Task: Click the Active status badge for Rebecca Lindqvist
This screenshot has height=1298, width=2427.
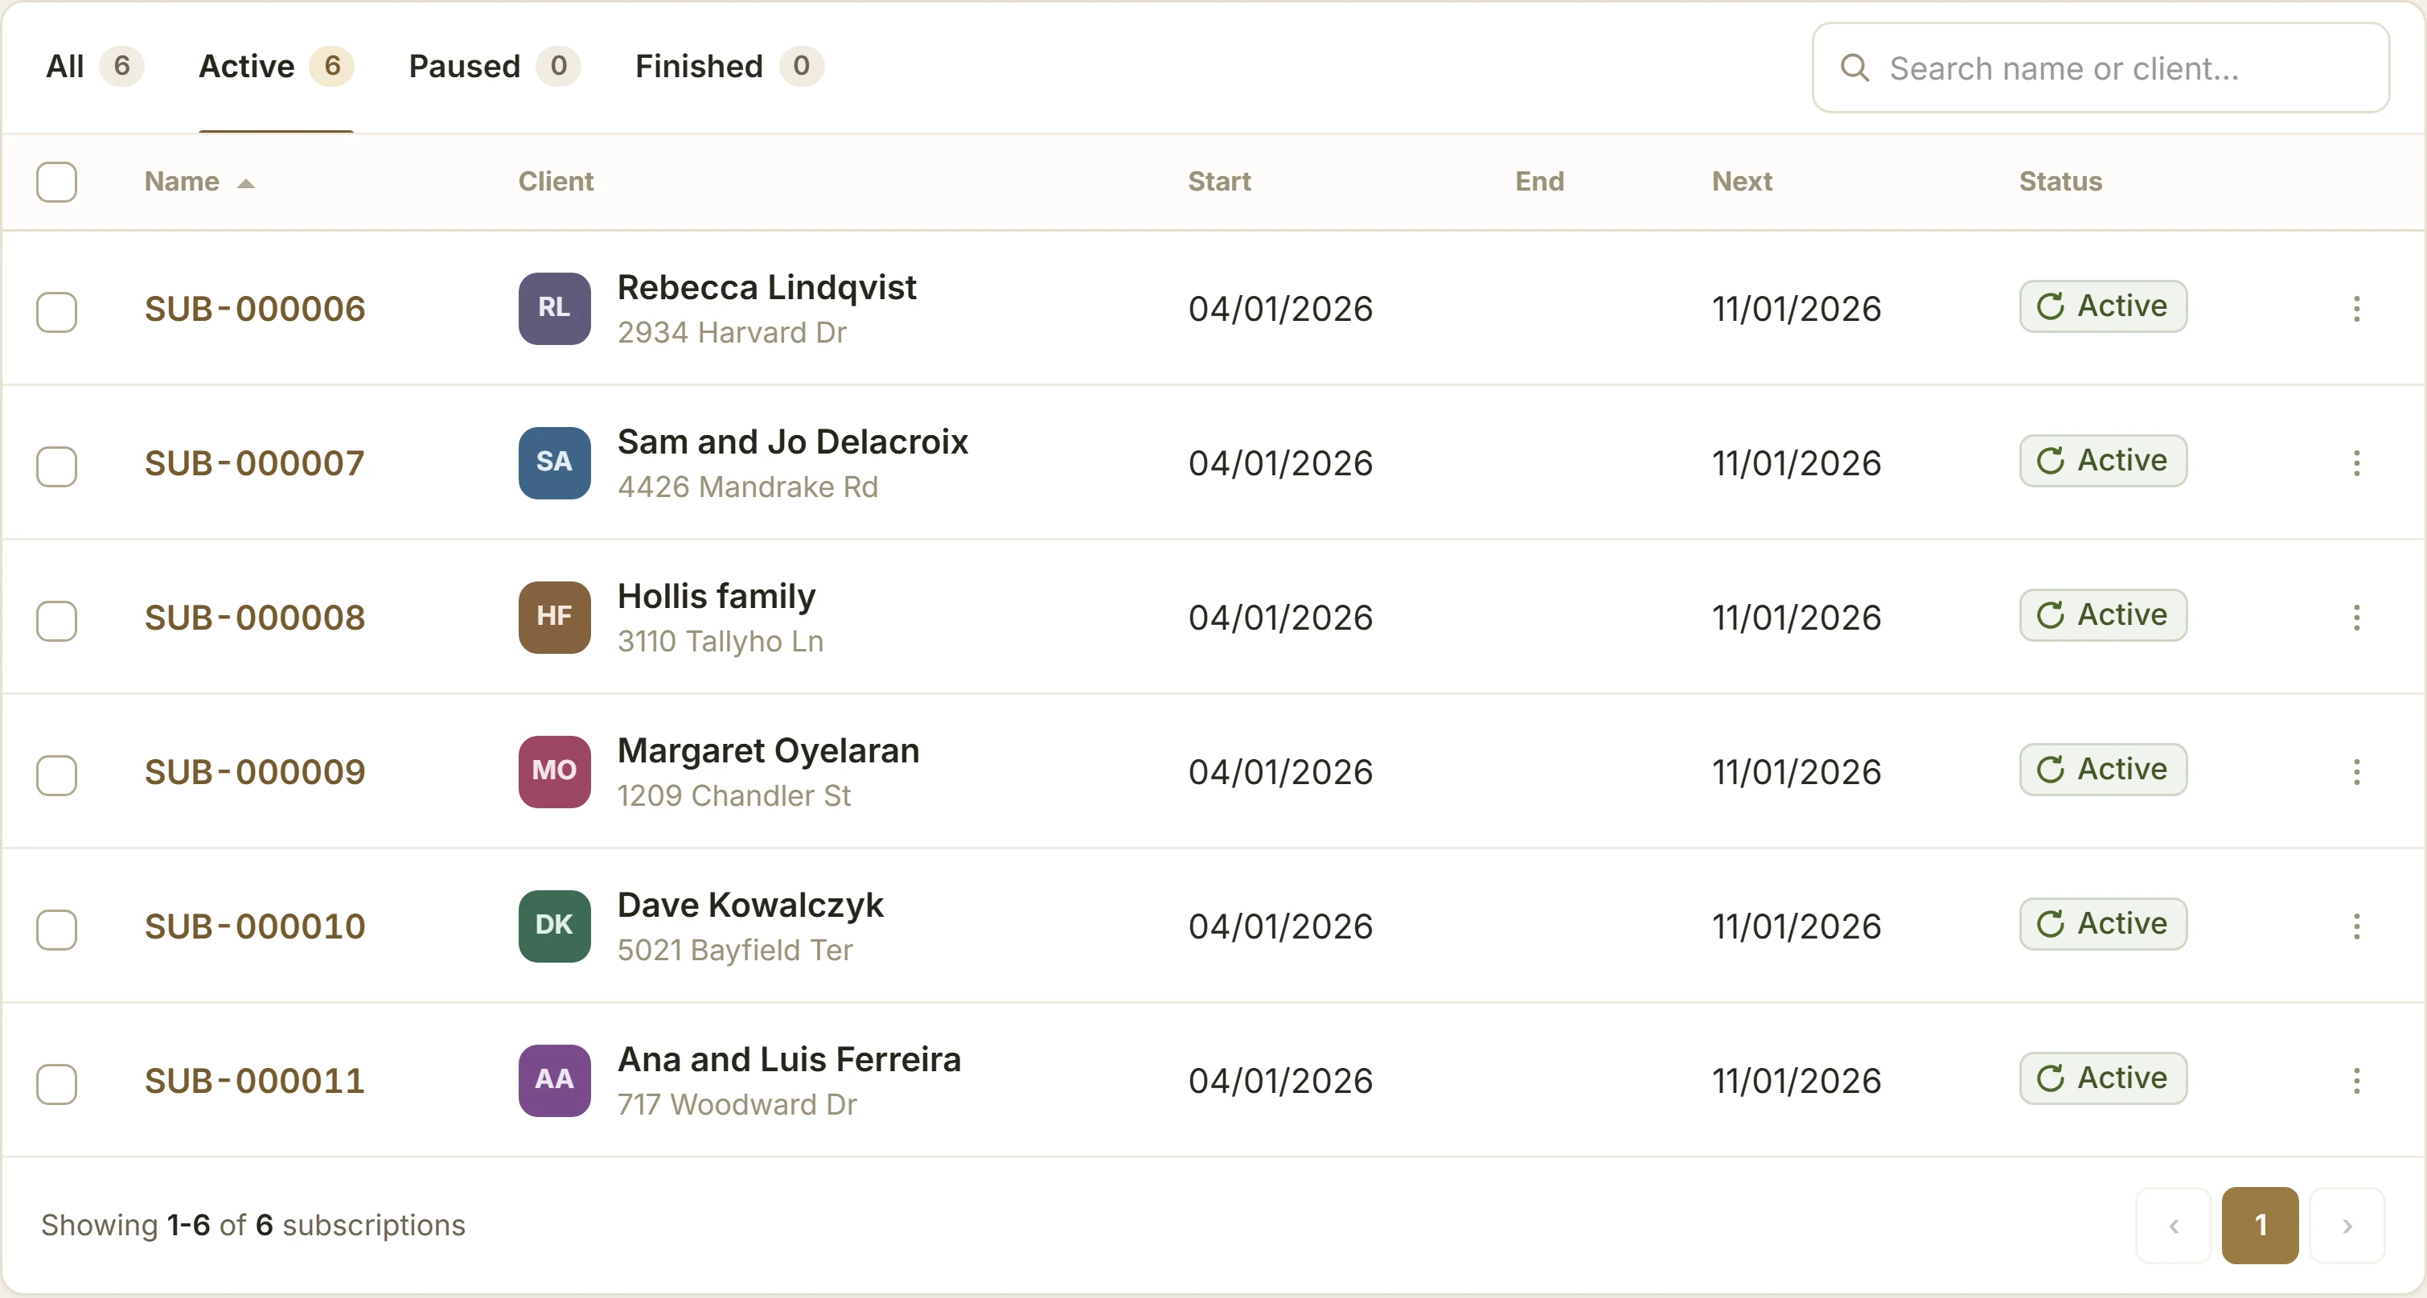Action: (2102, 306)
